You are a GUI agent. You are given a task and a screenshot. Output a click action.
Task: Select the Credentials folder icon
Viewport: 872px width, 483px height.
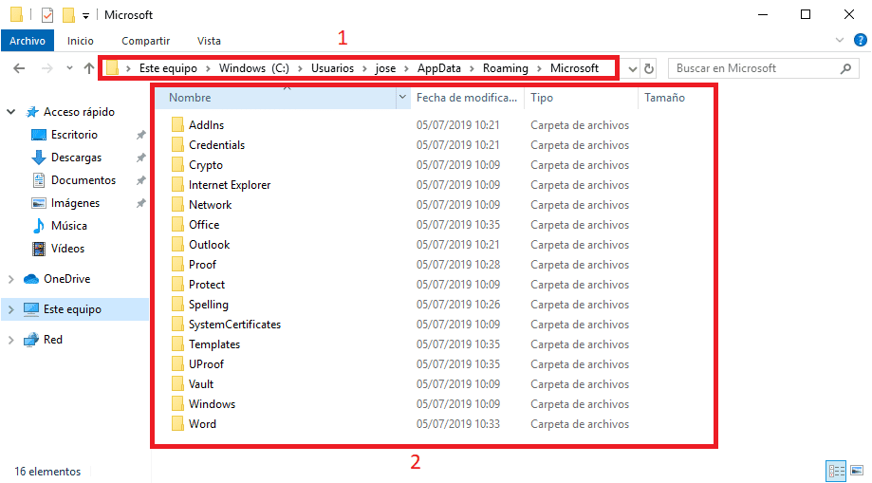coord(177,144)
